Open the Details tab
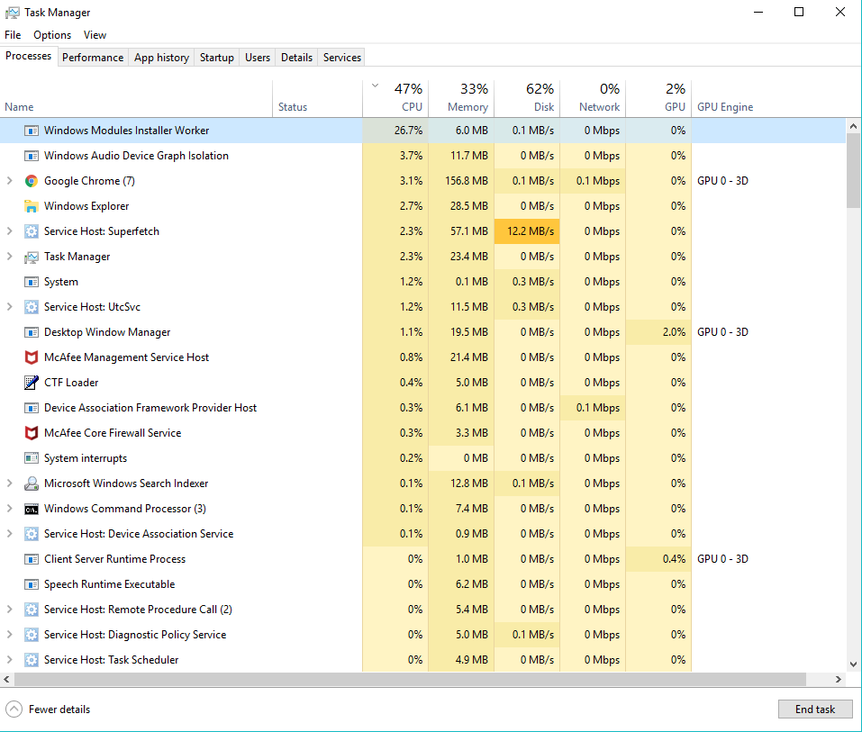Image resolution: width=862 pixels, height=732 pixels. (297, 58)
